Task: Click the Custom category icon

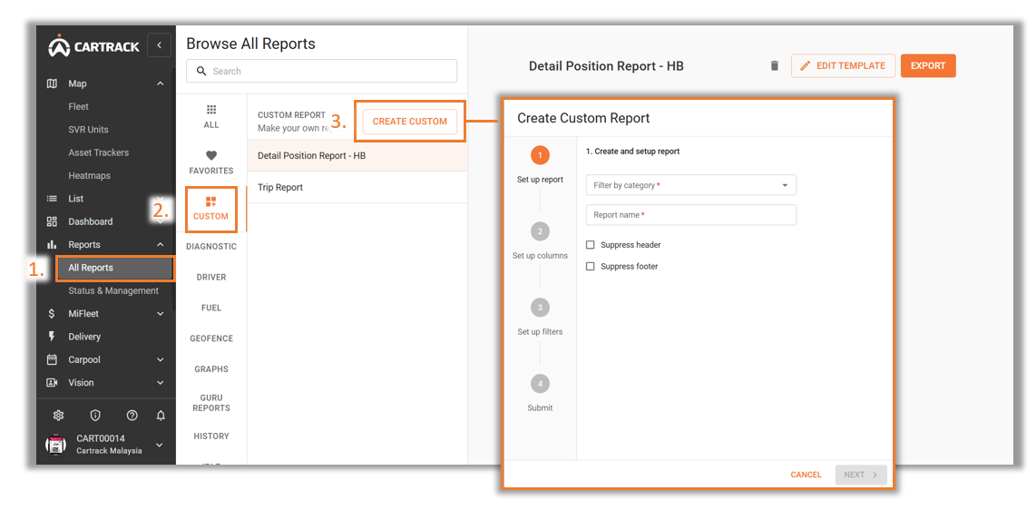Action: point(210,201)
